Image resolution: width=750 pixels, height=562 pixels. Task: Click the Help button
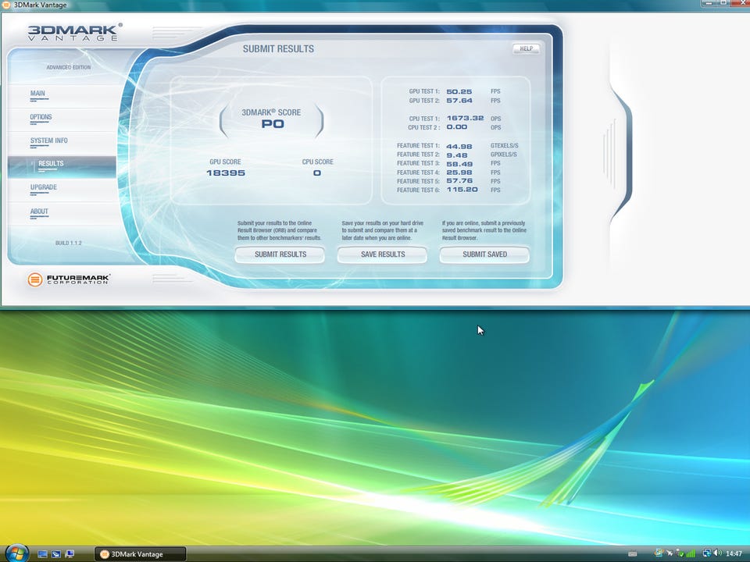(526, 48)
